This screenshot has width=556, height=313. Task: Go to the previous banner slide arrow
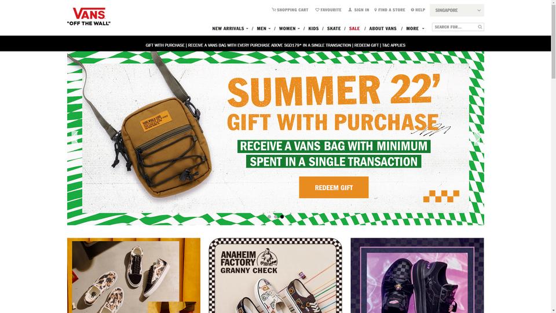pyautogui.click(x=74, y=137)
